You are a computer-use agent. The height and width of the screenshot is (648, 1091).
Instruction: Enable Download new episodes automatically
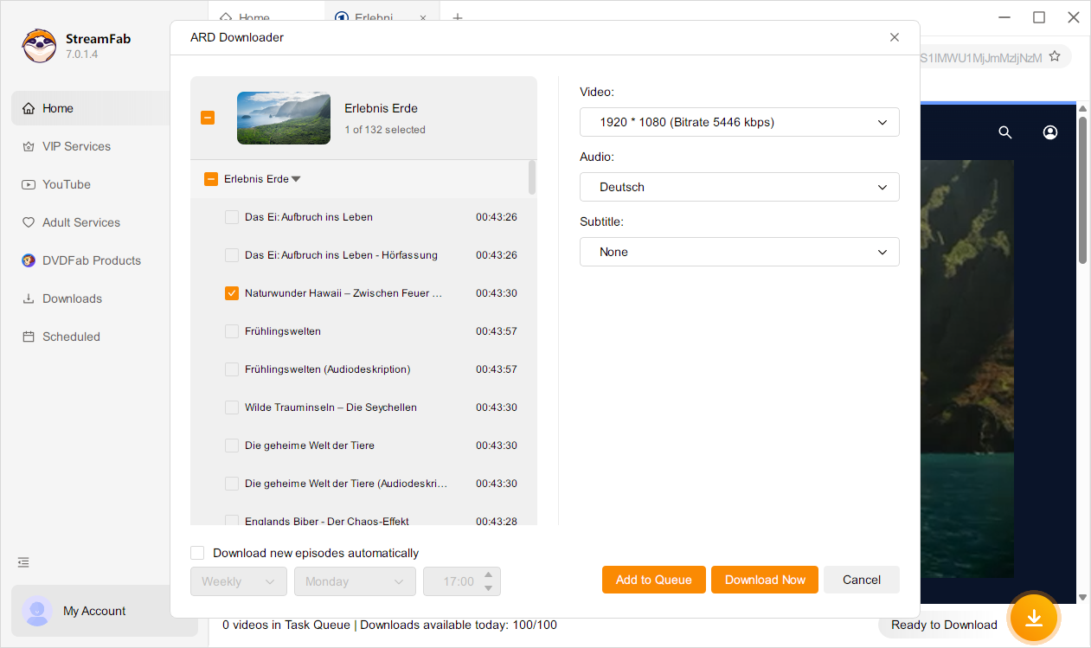pyautogui.click(x=197, y=552)
